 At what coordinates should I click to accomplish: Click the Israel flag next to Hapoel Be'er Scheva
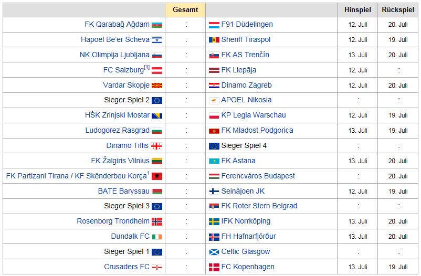[x=157, y=40]
